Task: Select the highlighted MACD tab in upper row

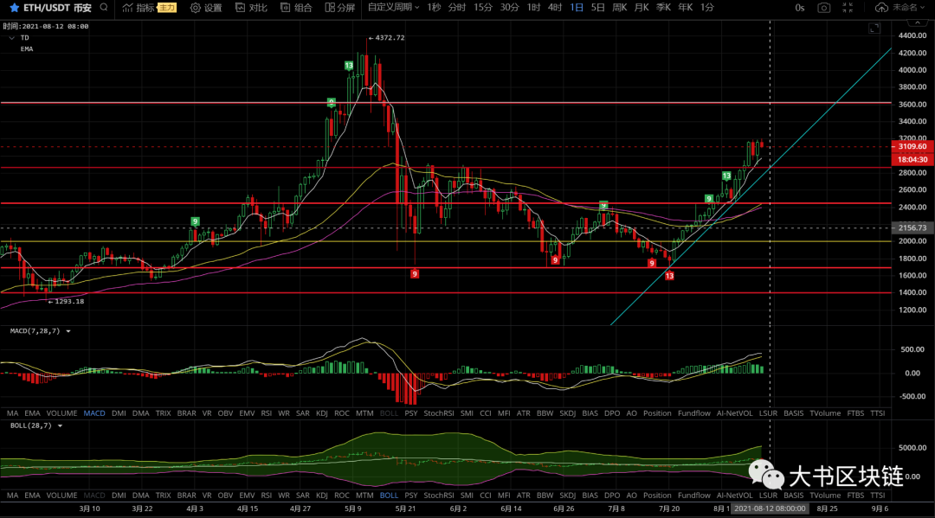Action: (x=94, y=413)
